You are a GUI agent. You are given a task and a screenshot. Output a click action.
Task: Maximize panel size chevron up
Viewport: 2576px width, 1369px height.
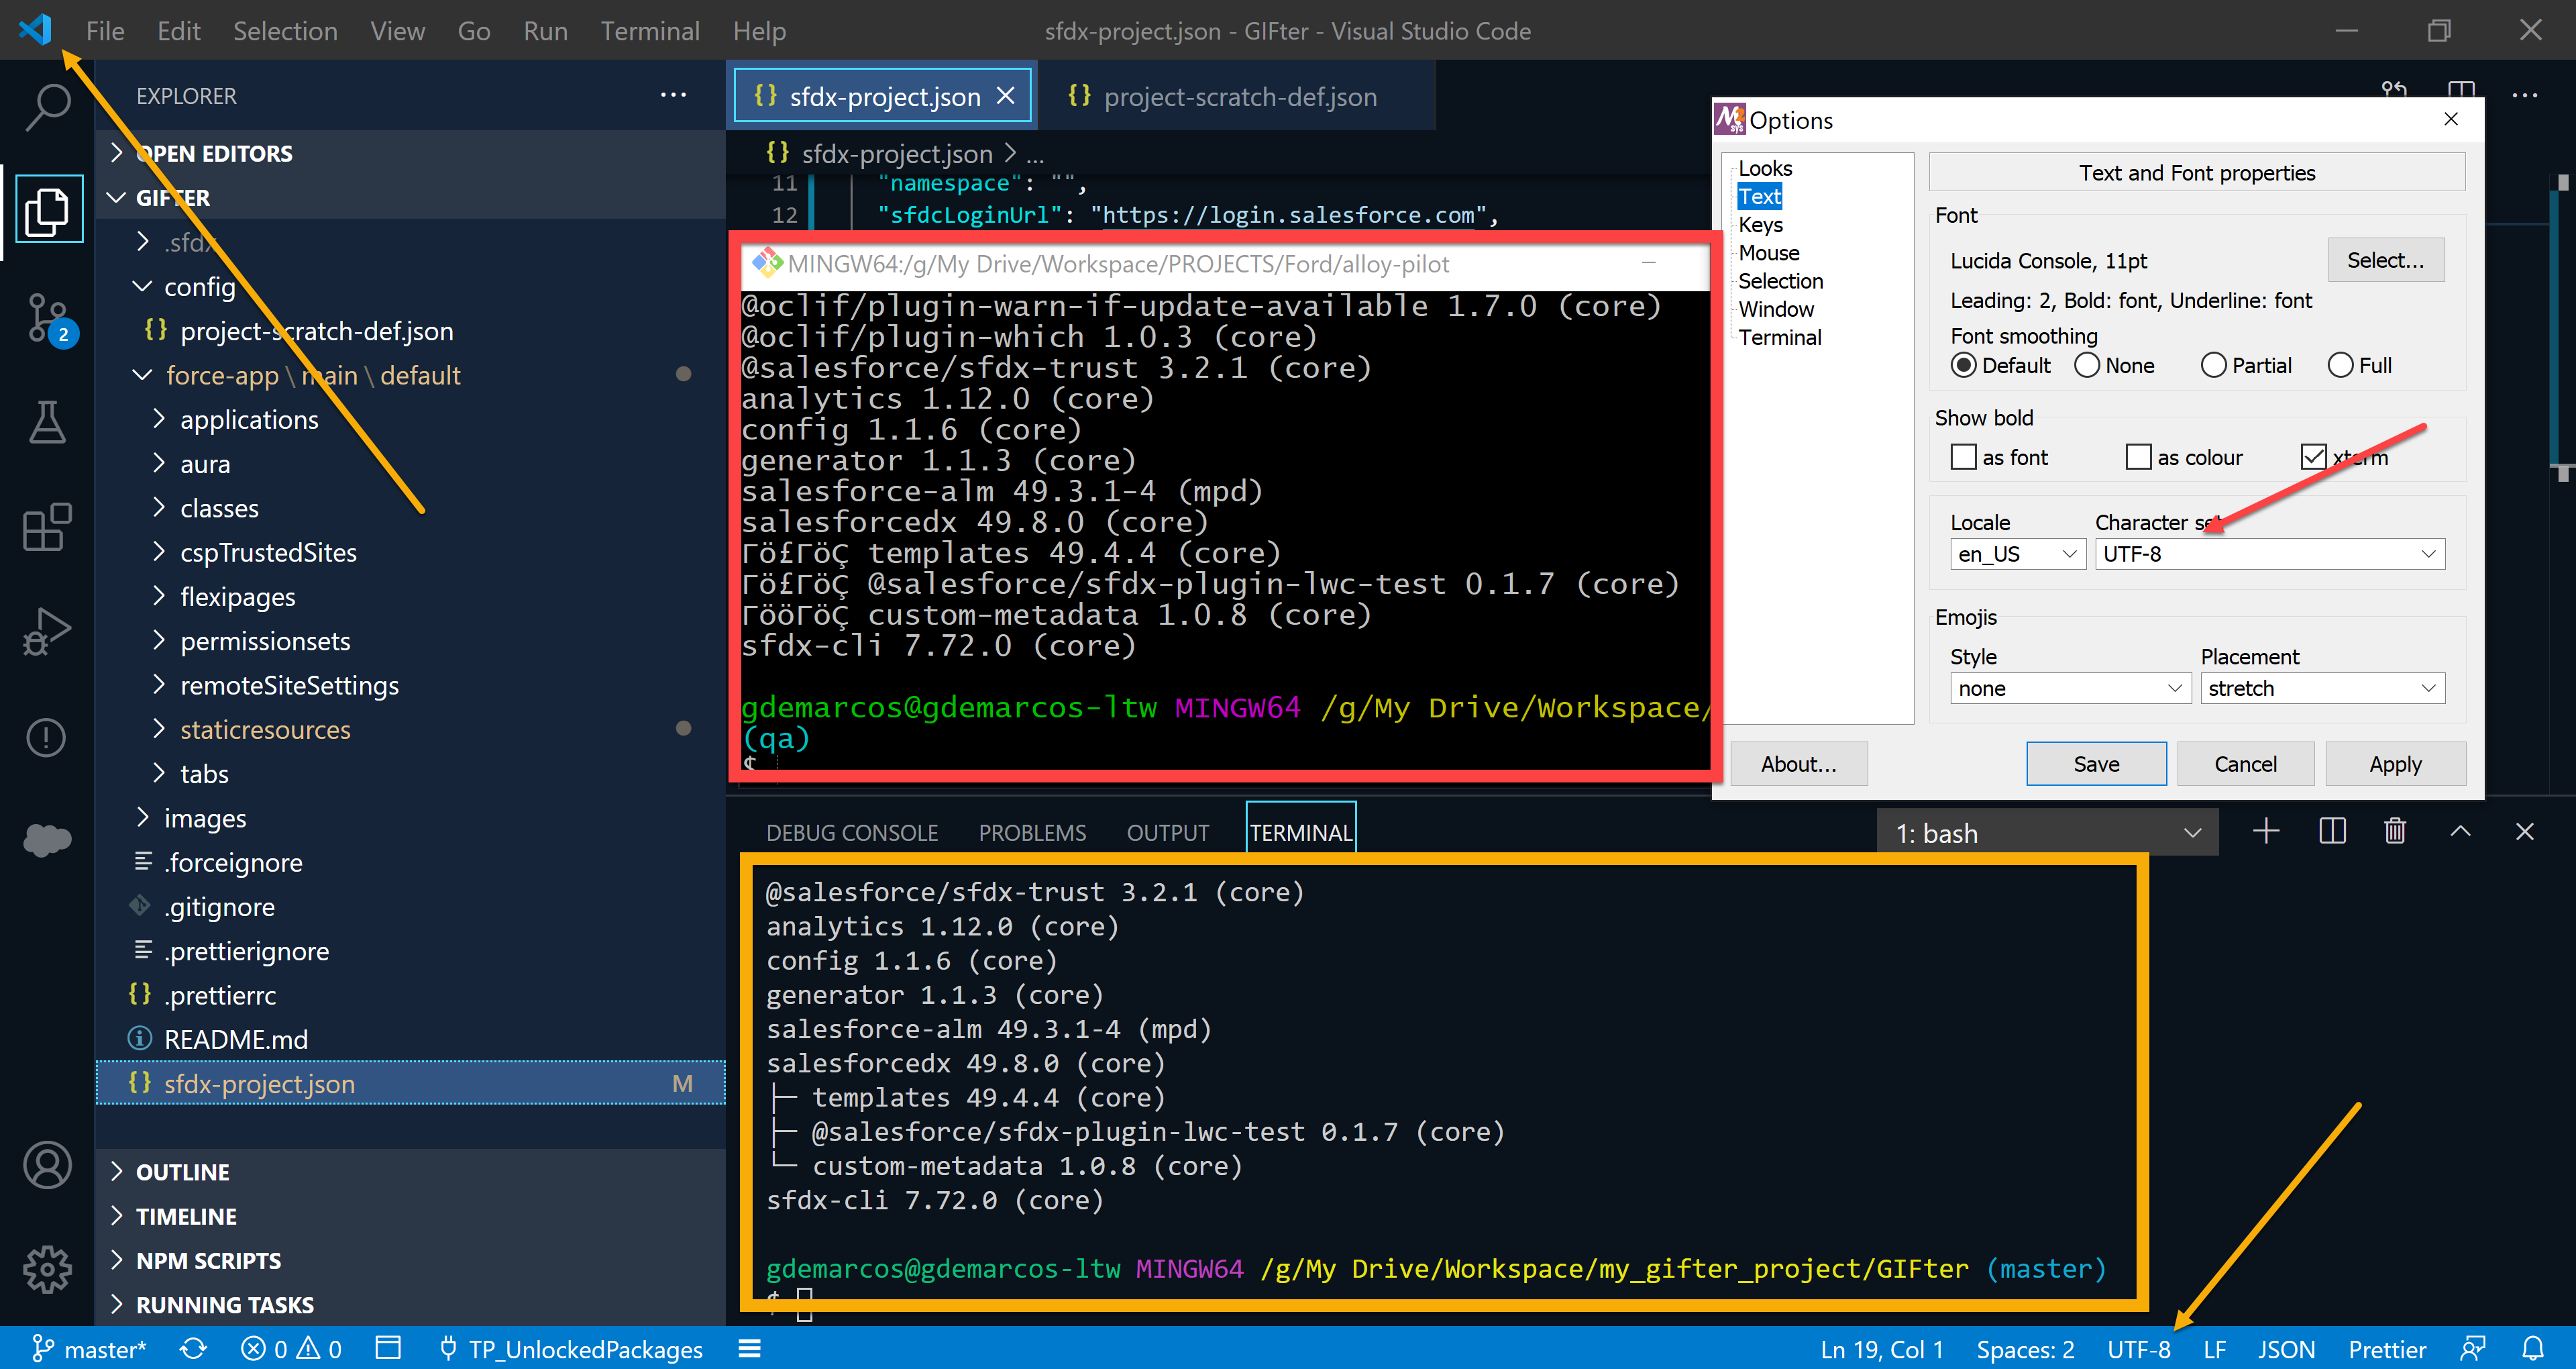pyautogui.click(x=2460, y=831)
